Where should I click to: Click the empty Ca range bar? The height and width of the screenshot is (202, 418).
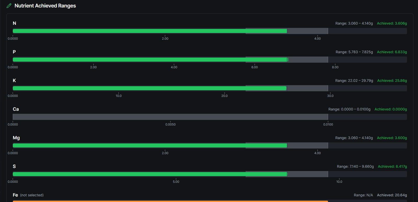point(210,117)
